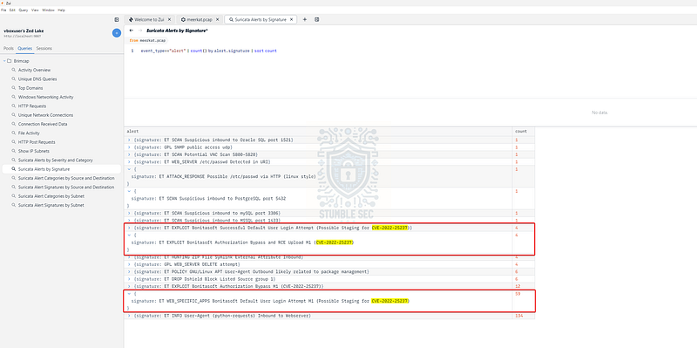Go forward with the right arrow
This screenshot has width=697, height=348.
(140, 31)
